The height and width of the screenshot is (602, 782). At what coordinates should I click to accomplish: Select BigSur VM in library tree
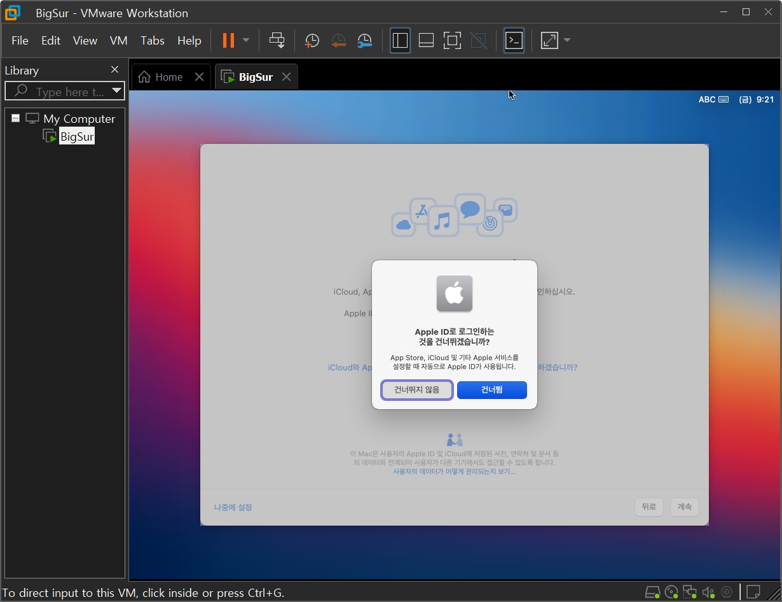(x=76, y=136)
